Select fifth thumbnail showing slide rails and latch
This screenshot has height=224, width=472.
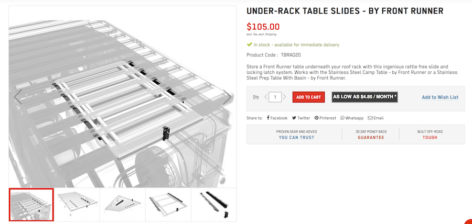(x=213, y=204)
